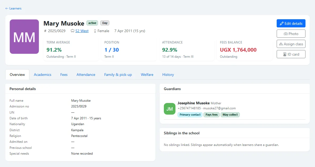Open the Assign class button
The image size is (315, 167).
point(291,44)
